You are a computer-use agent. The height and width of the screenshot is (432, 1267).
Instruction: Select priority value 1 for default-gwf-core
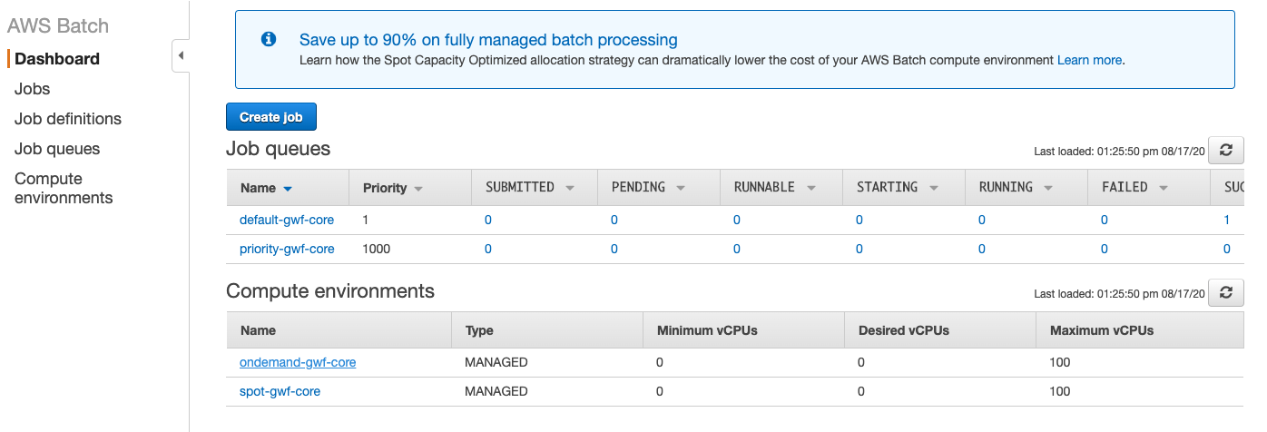pos(366,220)
